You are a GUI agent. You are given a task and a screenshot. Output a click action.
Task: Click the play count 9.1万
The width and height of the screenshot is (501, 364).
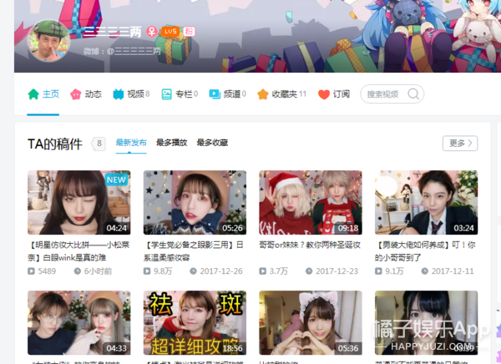coord(394,271)
